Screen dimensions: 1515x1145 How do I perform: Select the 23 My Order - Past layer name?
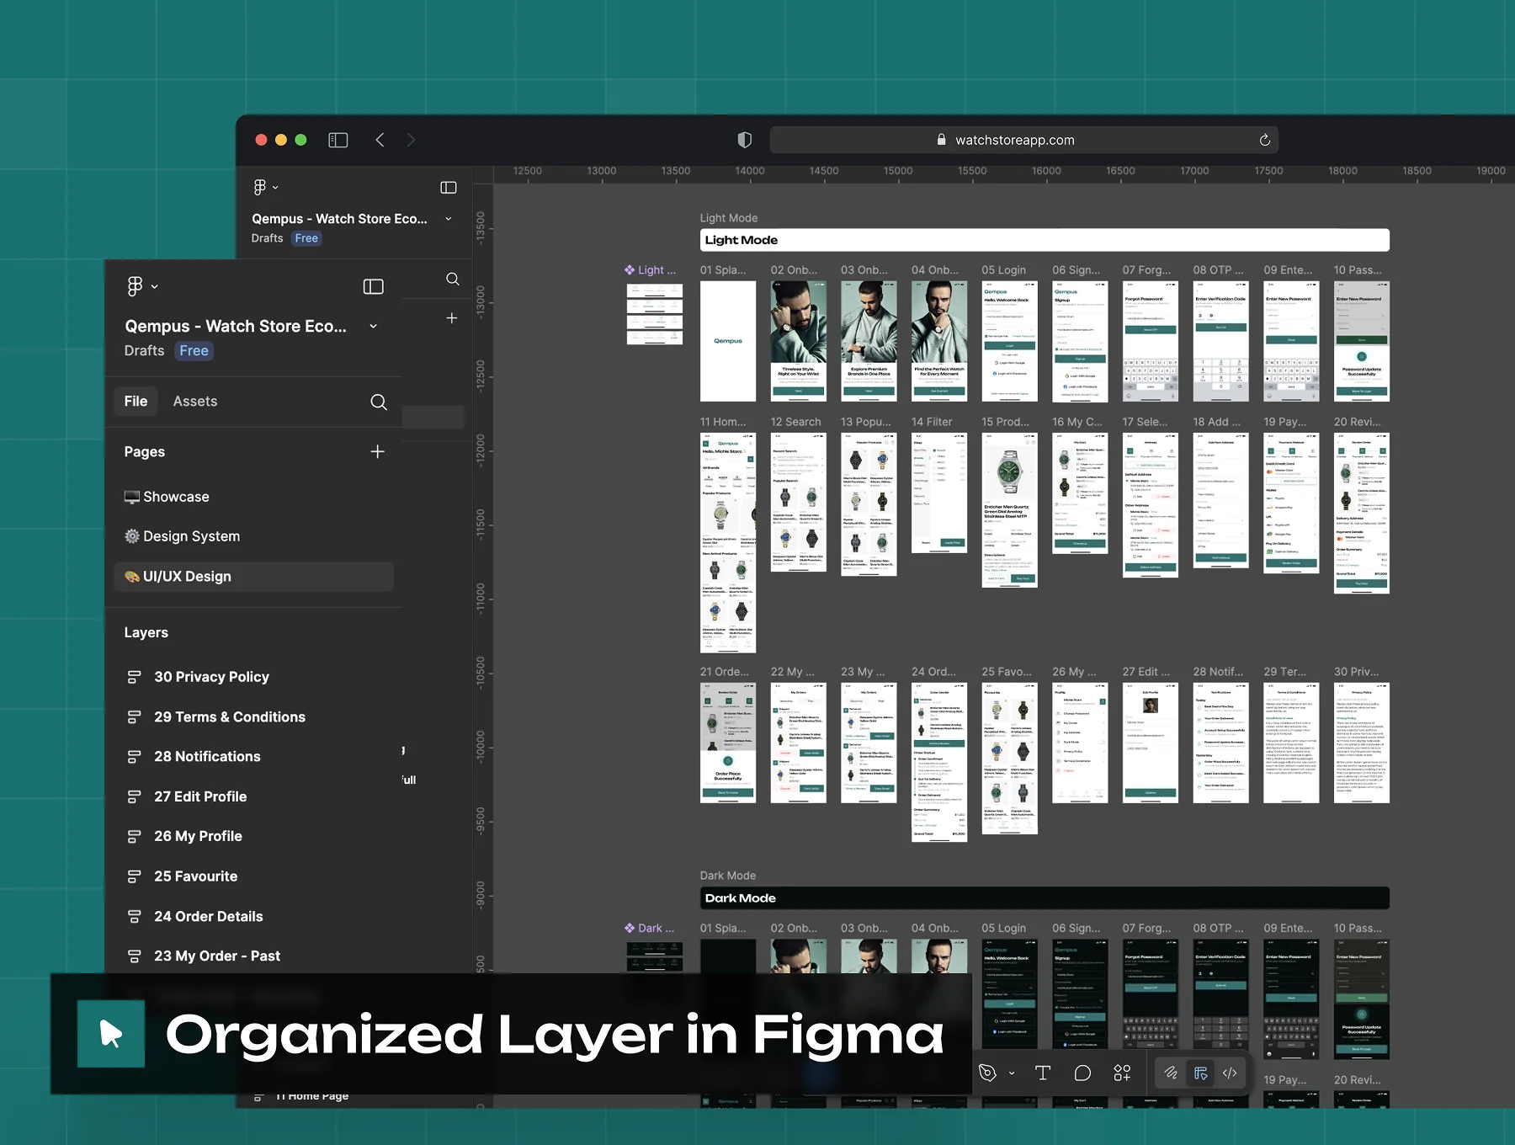pos(217,956)
